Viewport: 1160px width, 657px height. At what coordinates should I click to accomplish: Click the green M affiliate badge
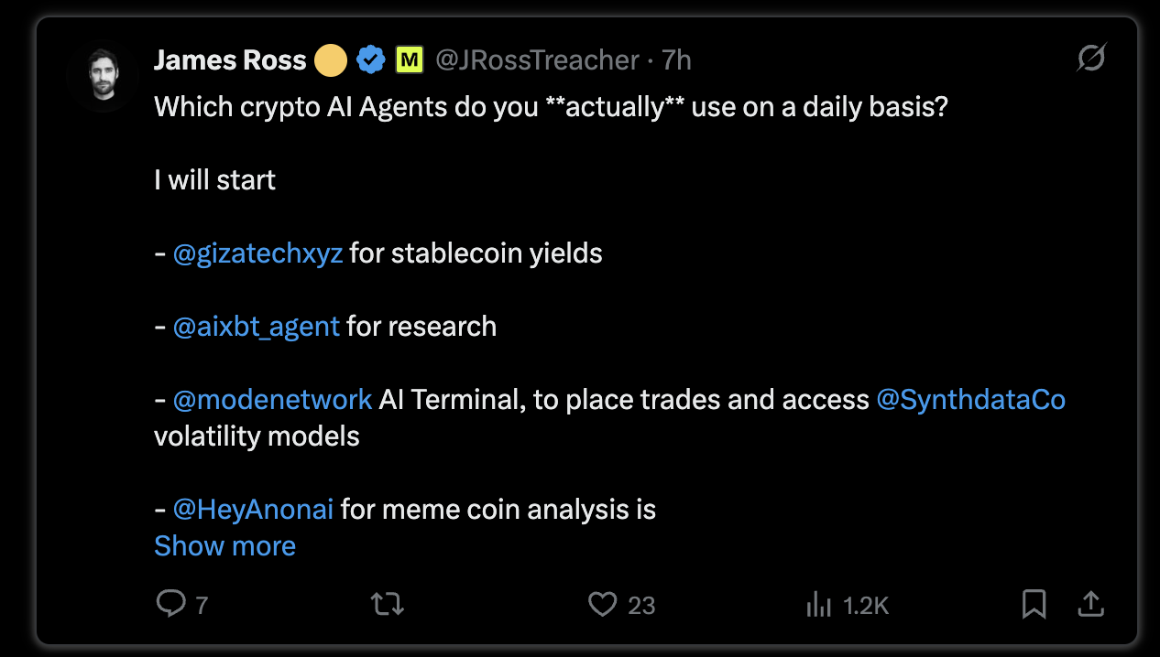(409, 60)
